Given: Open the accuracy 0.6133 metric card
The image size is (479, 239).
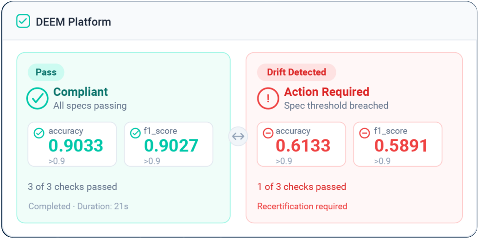Looking at the screenshot, I should pyautogui.click(x=302, y=144).
